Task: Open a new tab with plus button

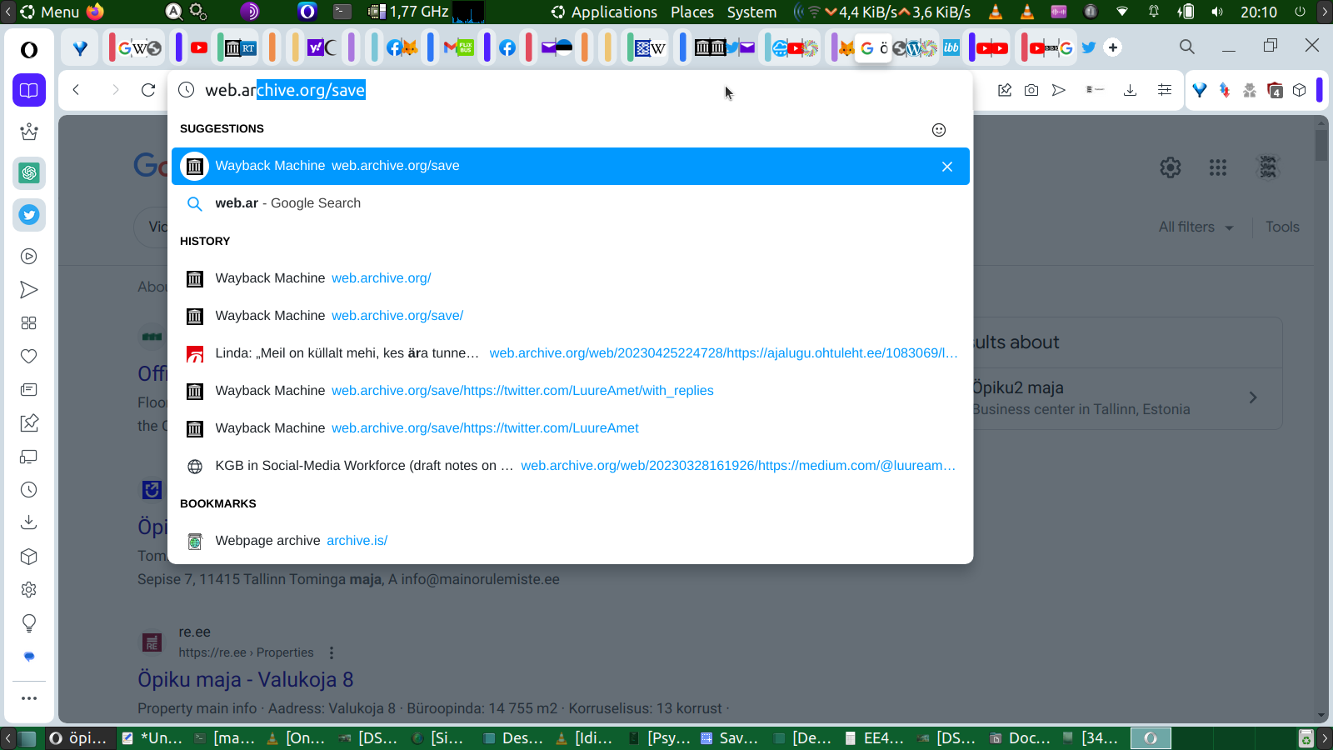Action: pyautogui.click(x=1113, y=47)
